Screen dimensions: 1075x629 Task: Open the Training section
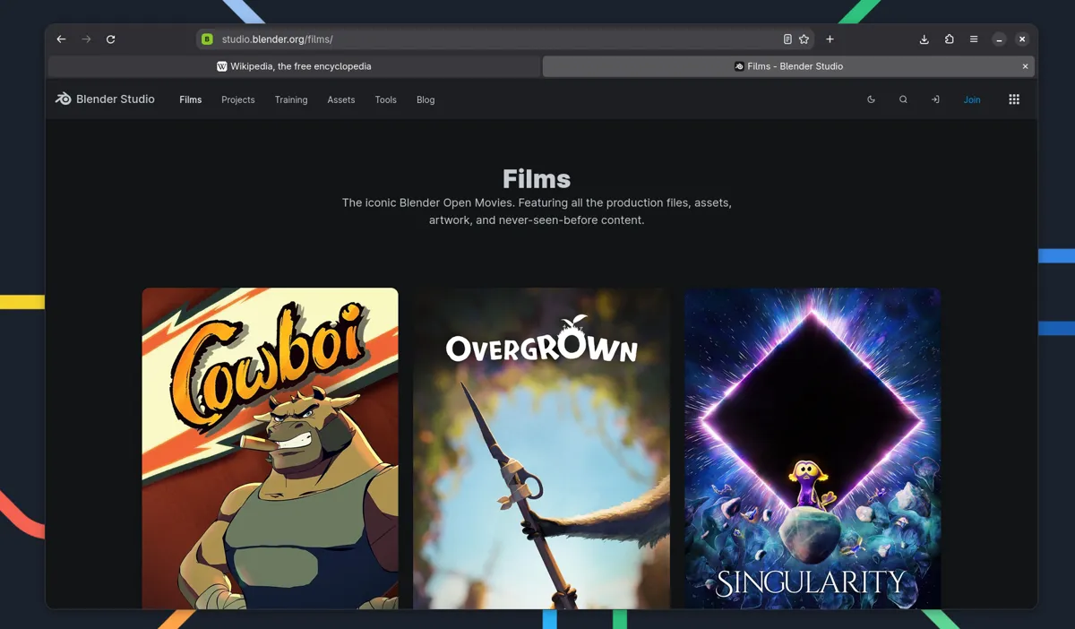pos(291,100)
